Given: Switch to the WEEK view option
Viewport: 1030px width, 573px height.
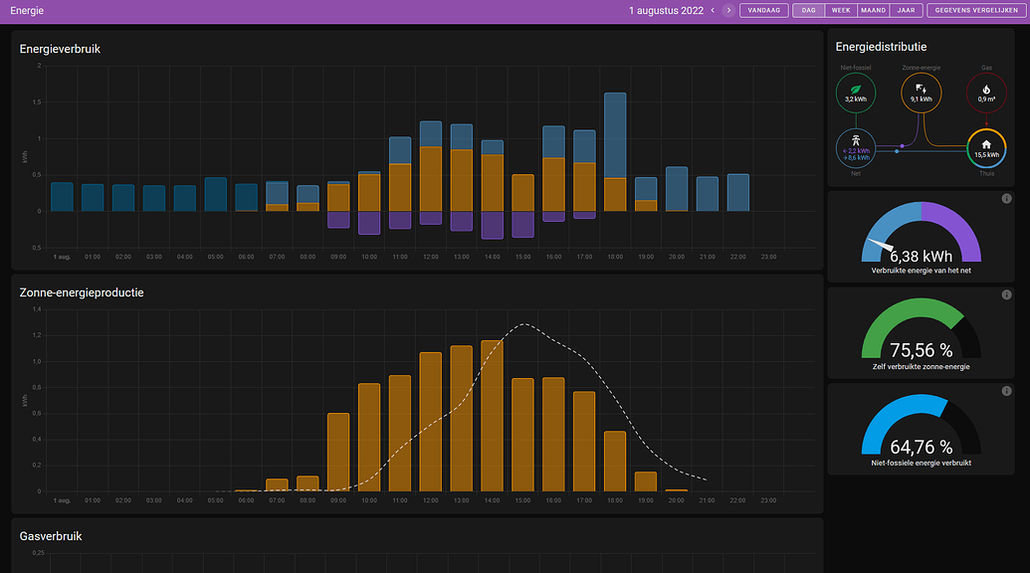Looking at the screenshot, I should click(841, 10).
